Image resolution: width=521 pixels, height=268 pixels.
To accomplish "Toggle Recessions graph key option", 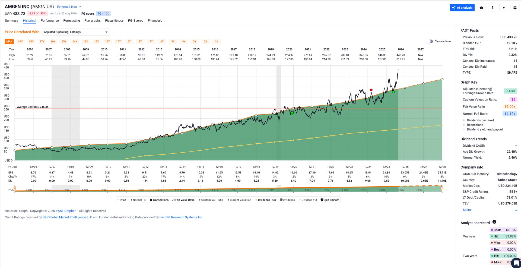I will (x=473, y=125).
